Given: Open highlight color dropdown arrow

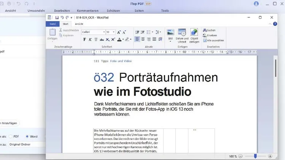Looking at the screenshot, I should click(x=131, y=39).
